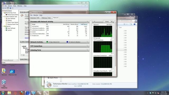Toggle console tree icon in Performance Monitor toolbar

pos(8,8)
